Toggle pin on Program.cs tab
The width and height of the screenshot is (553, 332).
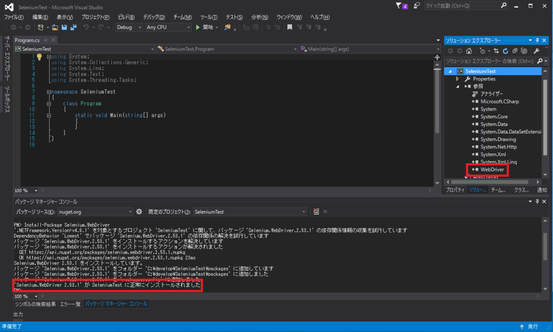coord(46,40)
